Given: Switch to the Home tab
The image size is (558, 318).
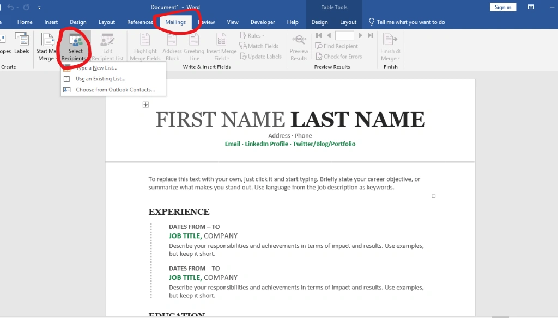Looking at the screenshot, I should click(25, 22).
